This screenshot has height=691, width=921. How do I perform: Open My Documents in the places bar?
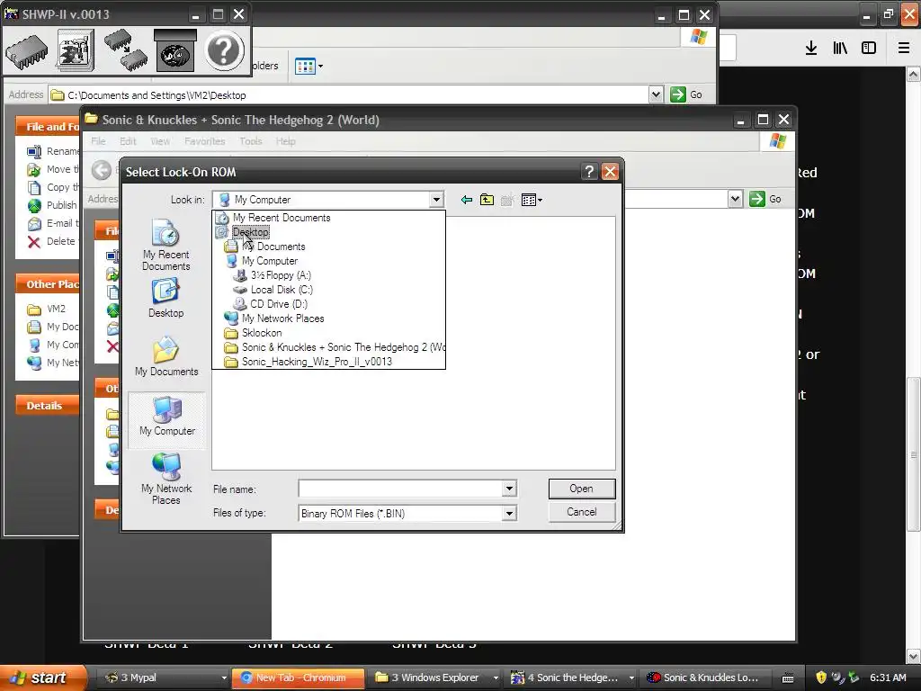[x=166, y=356]
